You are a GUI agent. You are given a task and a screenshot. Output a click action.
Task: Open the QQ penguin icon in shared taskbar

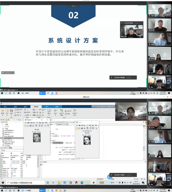tap(76, 183)
